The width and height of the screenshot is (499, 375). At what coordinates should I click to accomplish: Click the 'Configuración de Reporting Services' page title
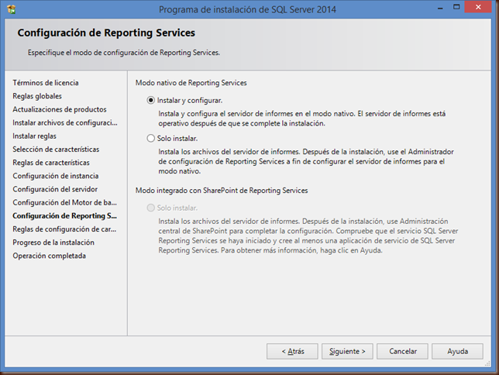click(x=106, y=33)
